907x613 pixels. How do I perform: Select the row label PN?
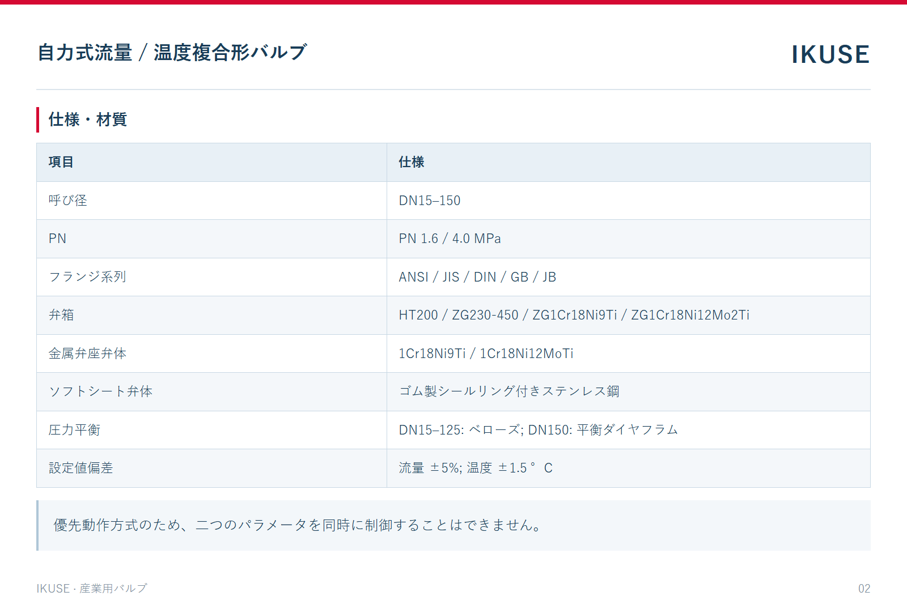coord(57,239)
